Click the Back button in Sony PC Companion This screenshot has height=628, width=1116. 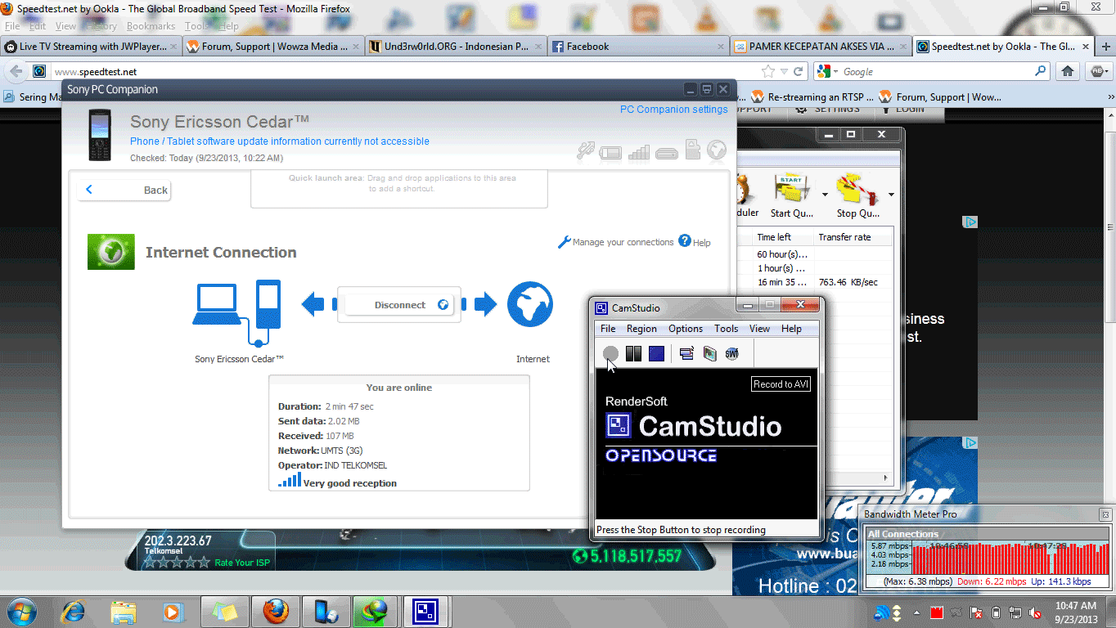124,190
